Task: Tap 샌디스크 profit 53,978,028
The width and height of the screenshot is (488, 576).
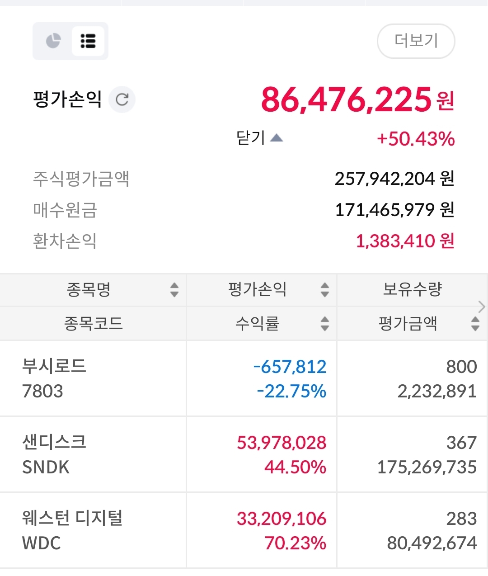Action: pyautogui.click(x=282, y=443)
